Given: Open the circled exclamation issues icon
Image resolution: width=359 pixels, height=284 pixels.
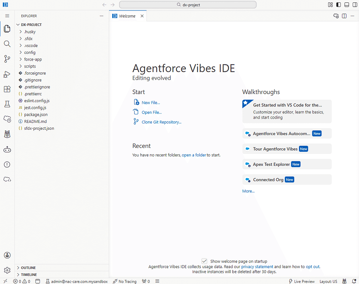Looking at the screenshot, I should tap(7, 164).
